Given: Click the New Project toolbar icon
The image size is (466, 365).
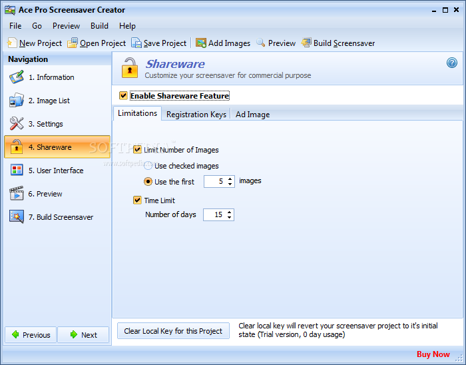Looking at the screenshot, I should point(12,43).
